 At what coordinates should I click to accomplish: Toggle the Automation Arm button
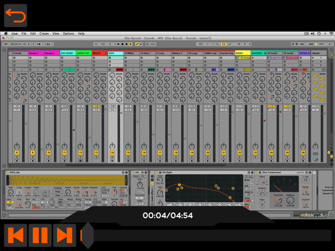point(137,44)
